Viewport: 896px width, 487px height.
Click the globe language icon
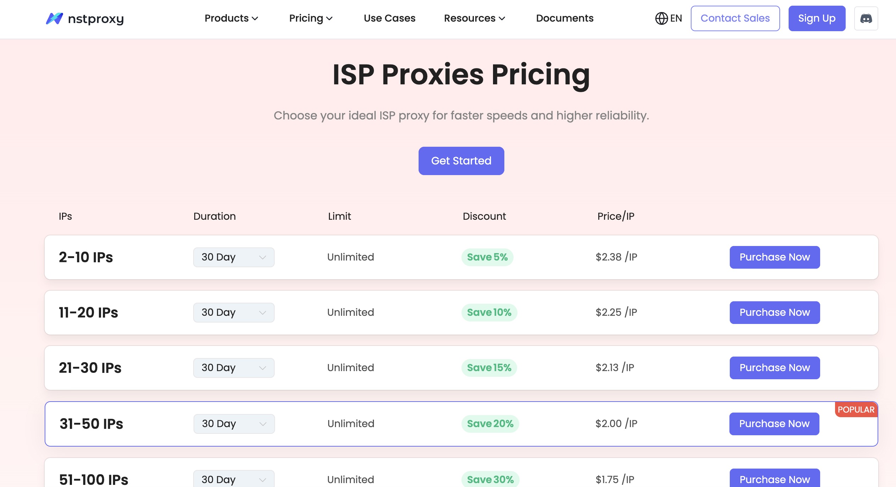pyautogui.click(x=661, y=18)
